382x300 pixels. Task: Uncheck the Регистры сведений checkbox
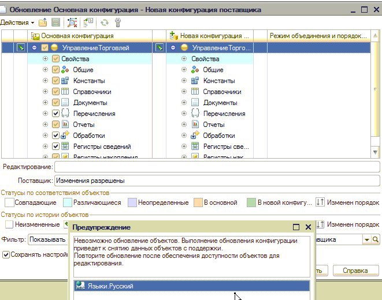55,146
